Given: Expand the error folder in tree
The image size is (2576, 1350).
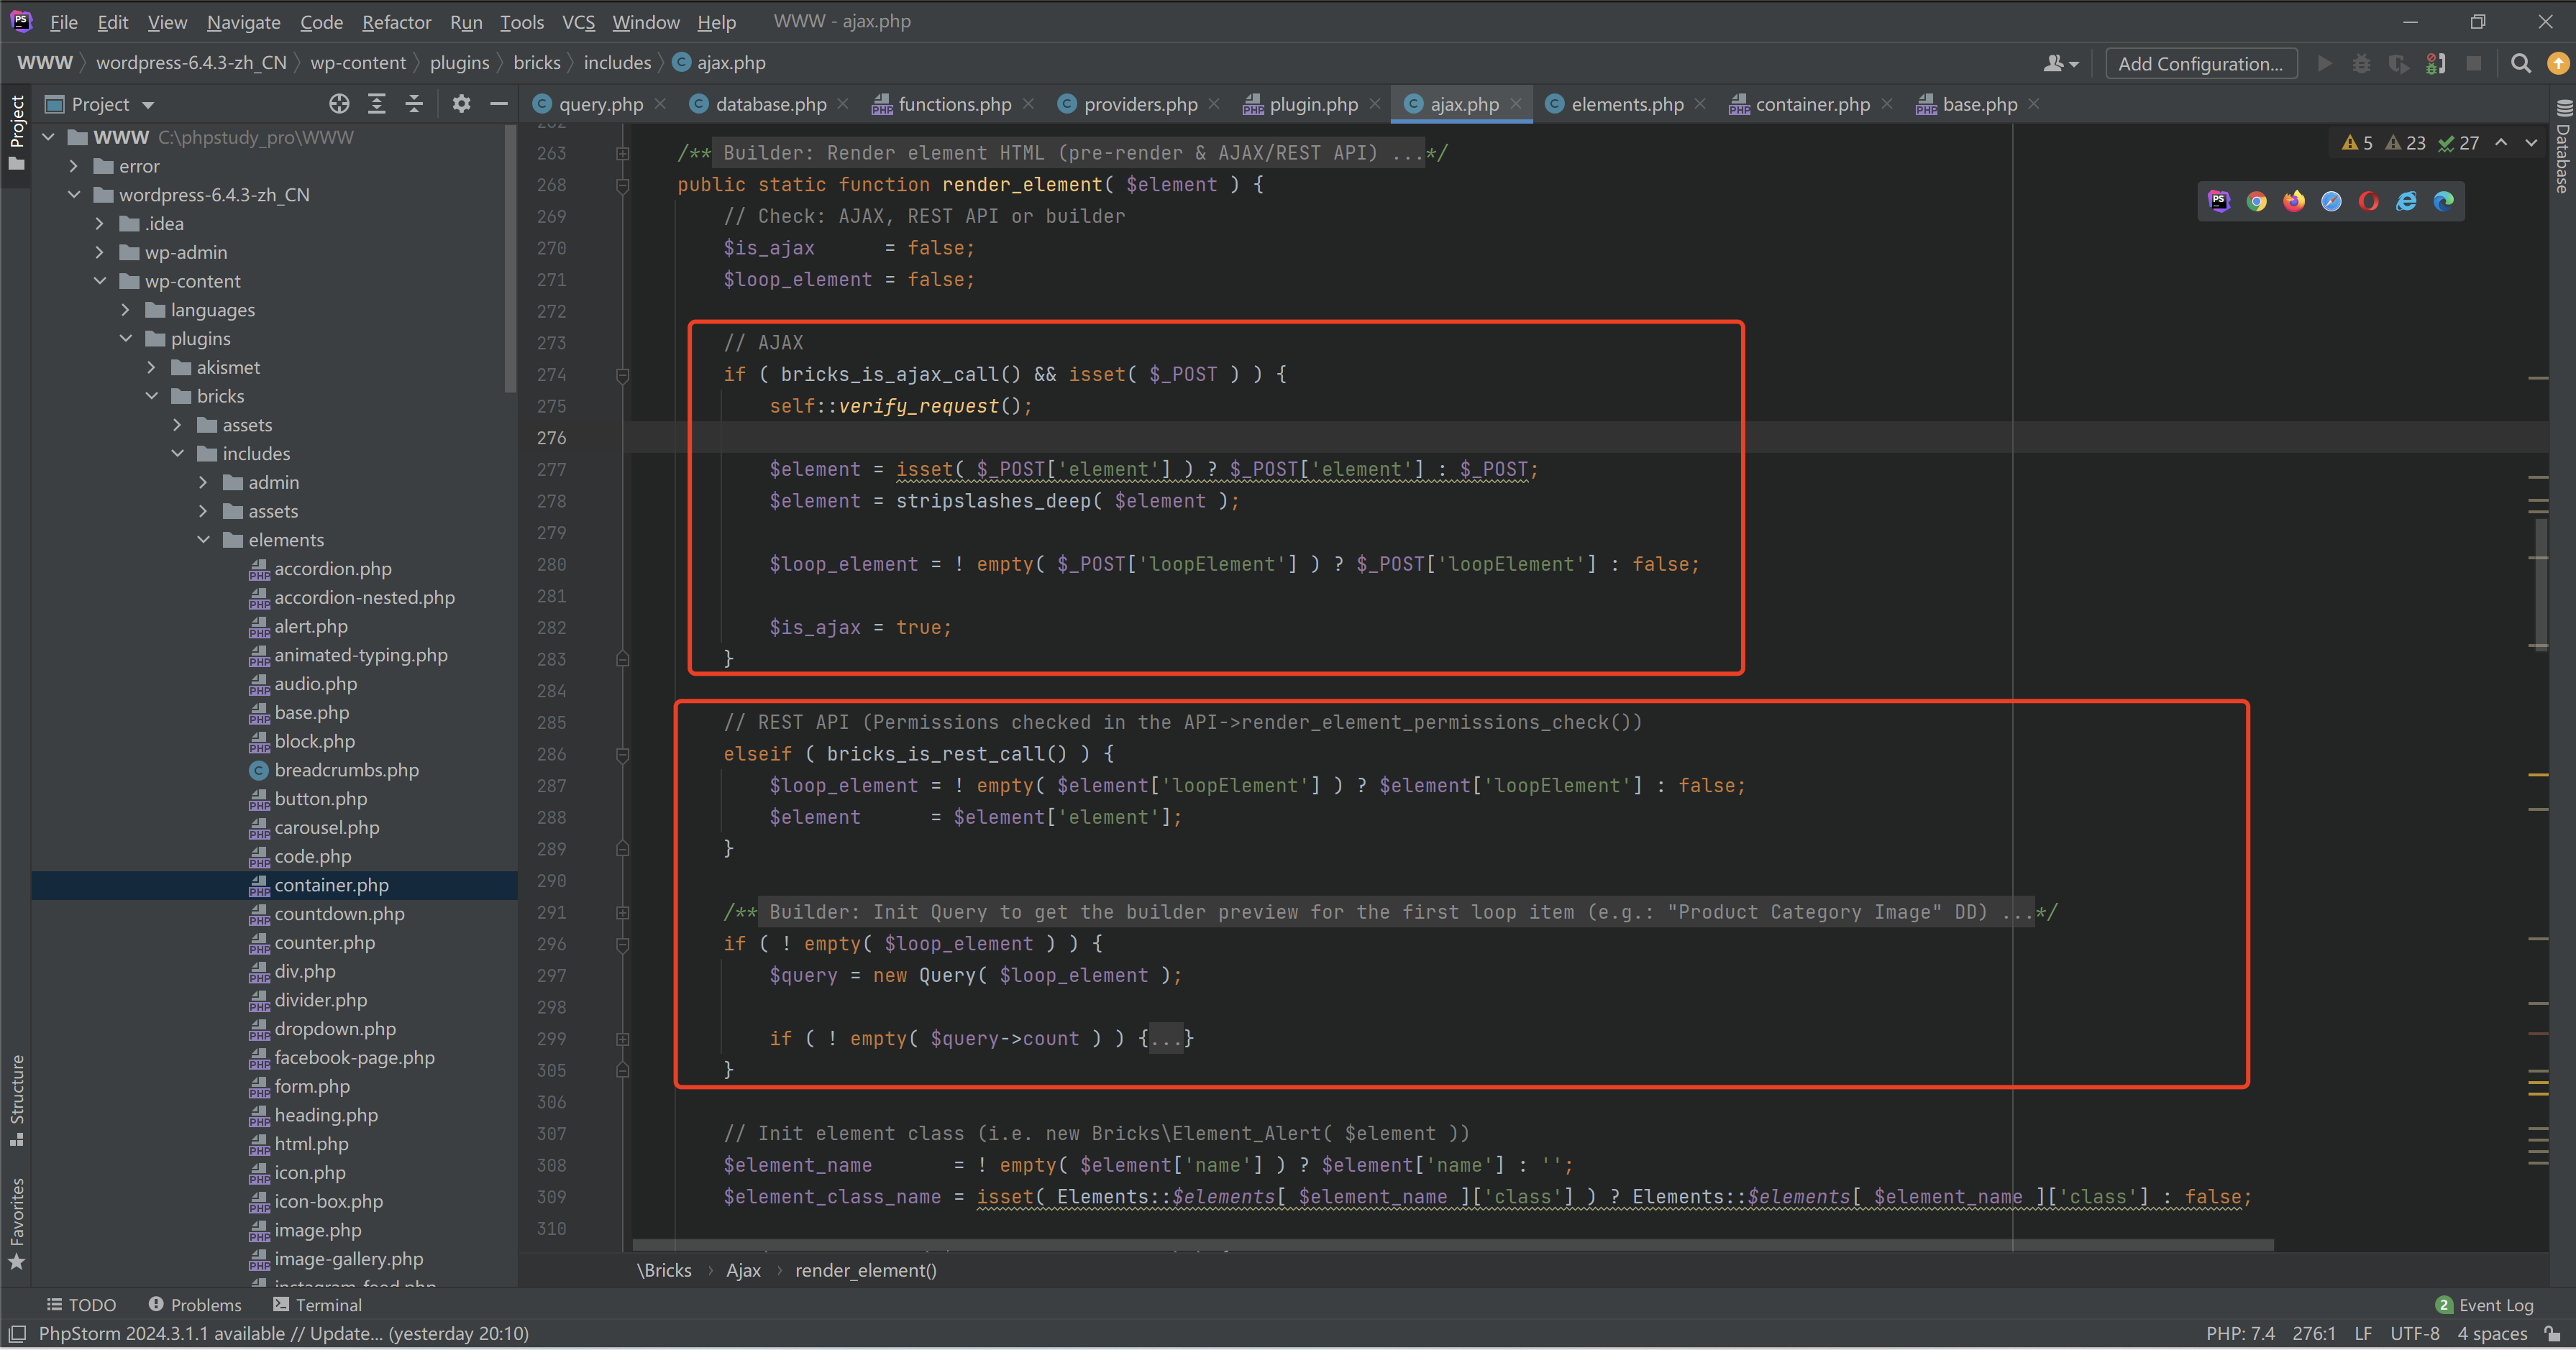Looking at the screenshot, I should coord(74,166).
